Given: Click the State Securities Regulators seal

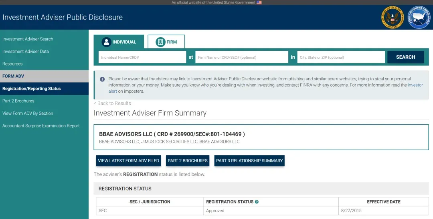Looking at the screenshot, I should (419, 17).
